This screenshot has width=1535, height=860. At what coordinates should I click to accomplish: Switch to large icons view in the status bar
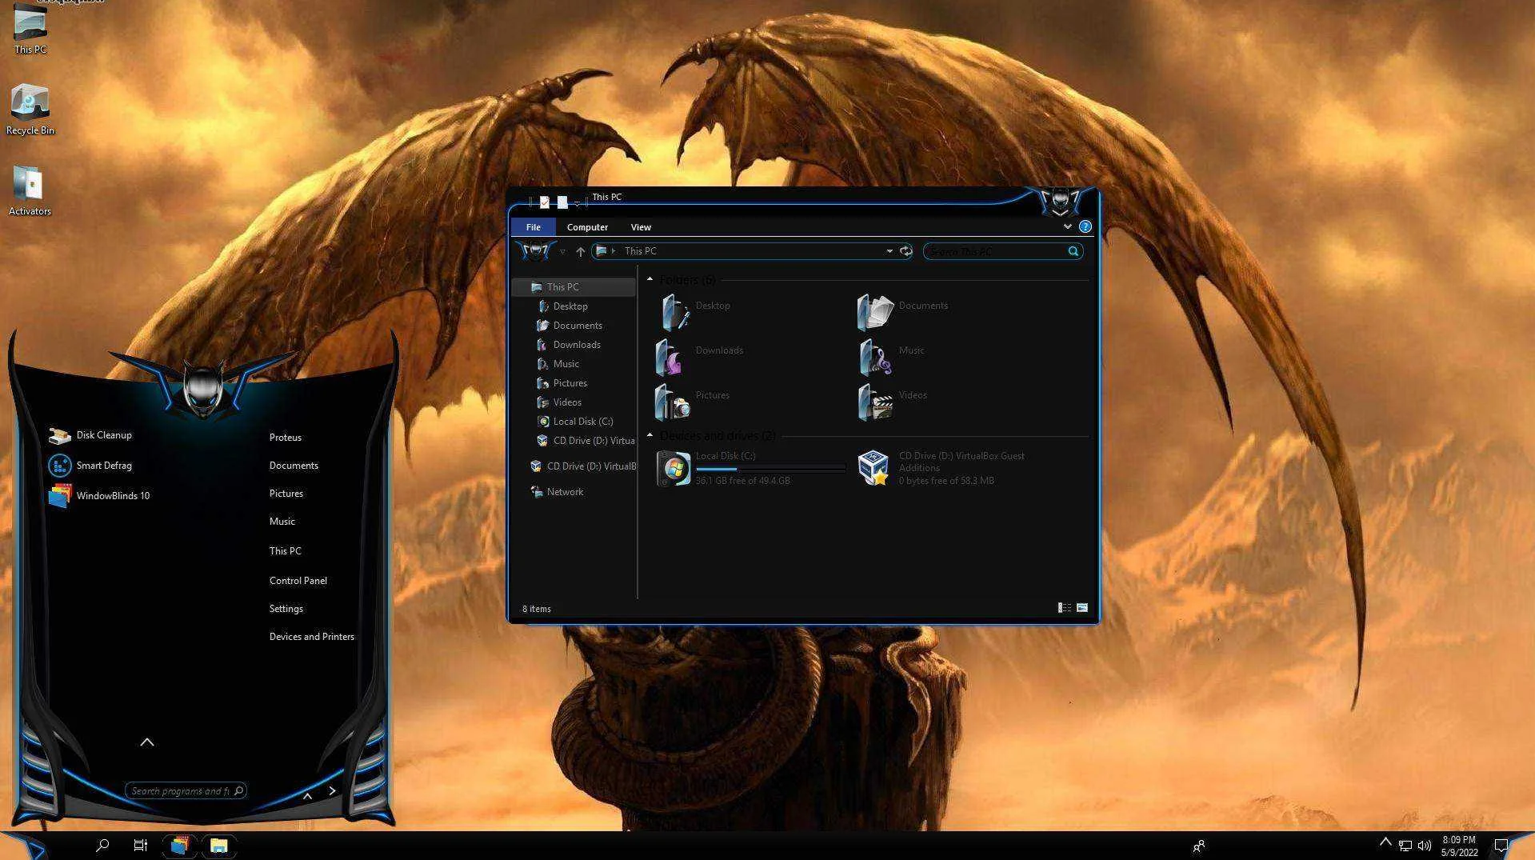(x=1081, y=608)
